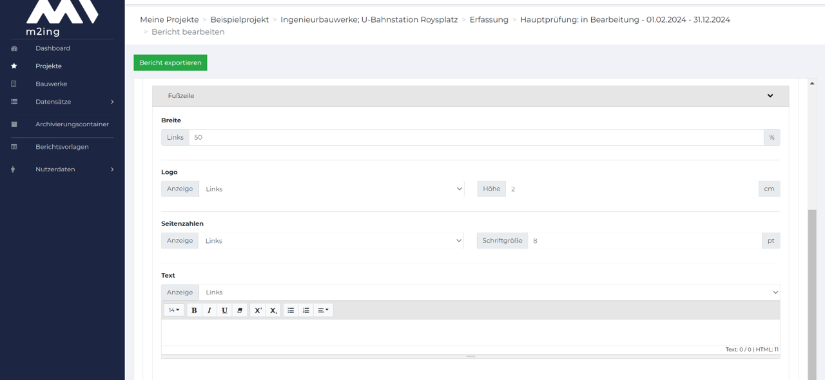Open Logo Anzeige position dropdown
This screenshot has width=825, height=380.
pos(331,189)
